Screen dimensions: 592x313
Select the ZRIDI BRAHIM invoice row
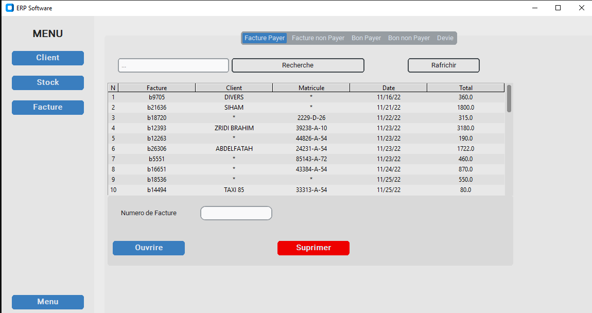click(234, 128)
